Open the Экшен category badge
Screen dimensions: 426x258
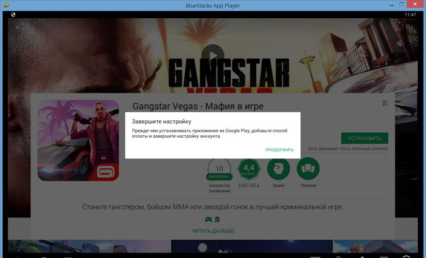coord(279,169)
